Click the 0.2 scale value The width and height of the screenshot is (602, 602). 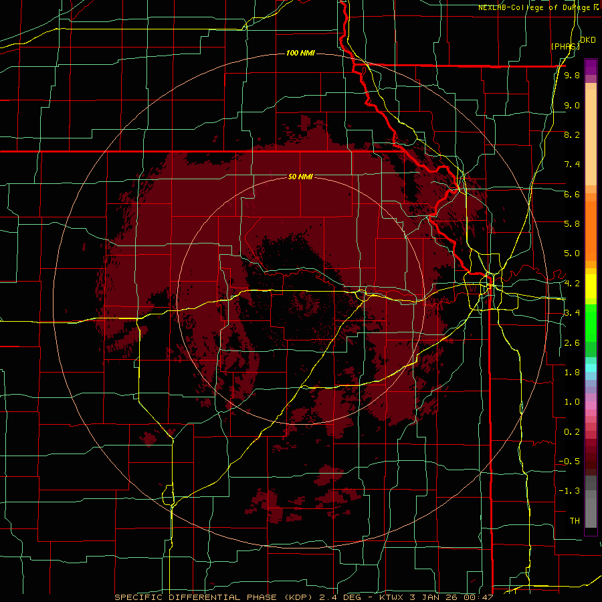[572, 432]
